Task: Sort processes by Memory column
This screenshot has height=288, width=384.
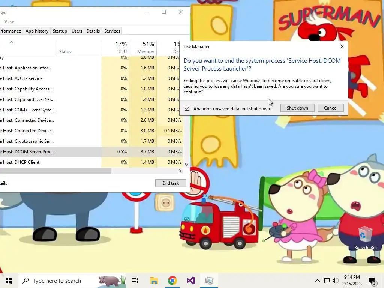Action: [143, 48]
